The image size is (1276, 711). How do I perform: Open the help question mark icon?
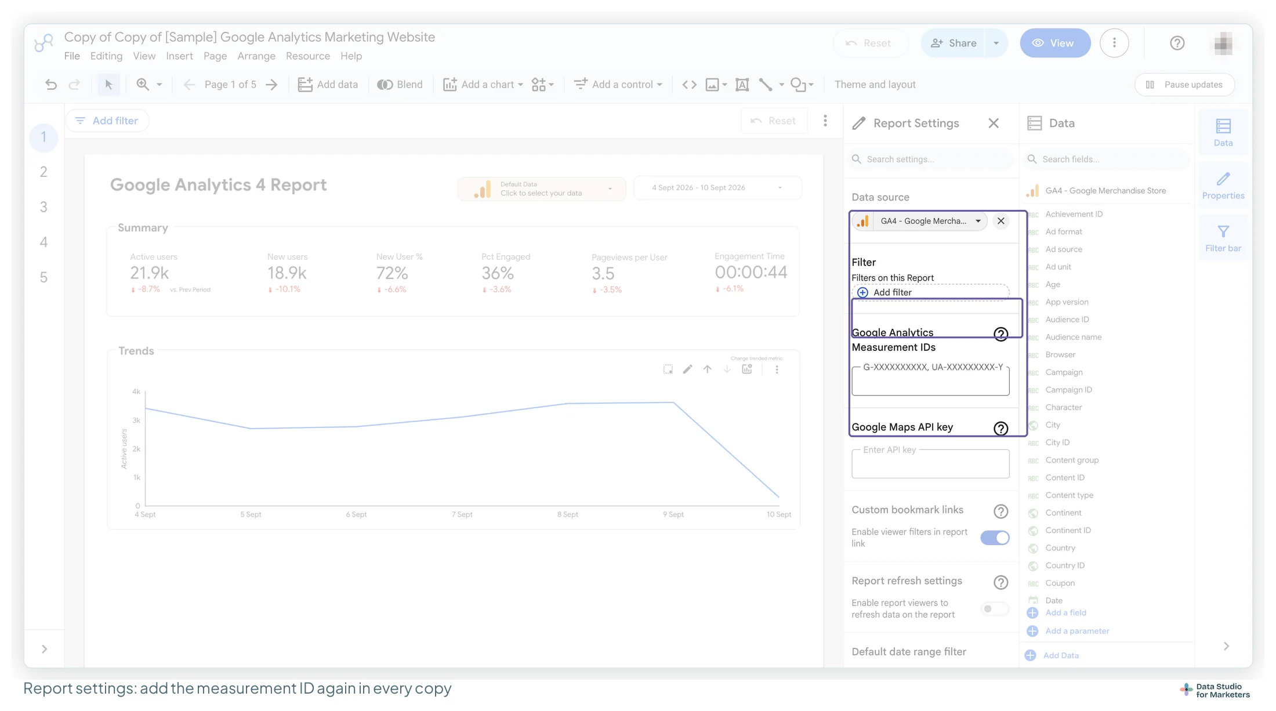pyautogui.click(x=1177, y=43)
